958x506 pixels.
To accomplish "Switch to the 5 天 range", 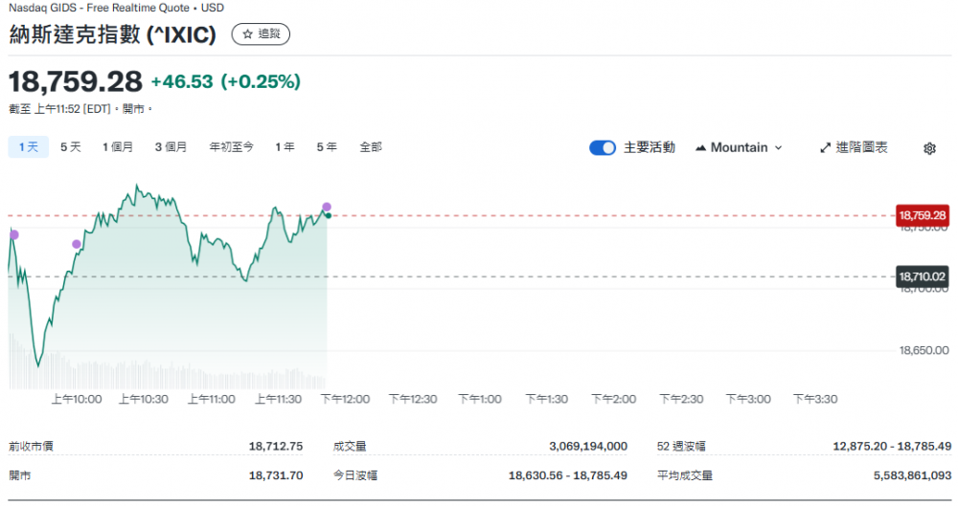I will click(71, 147).
